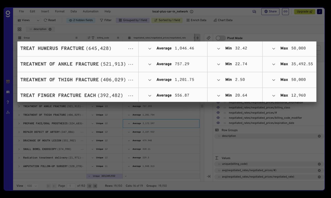Open the team members sidebar icon
Screen dimensions: 331x198
pyautogui.click(x=8, y=92)
